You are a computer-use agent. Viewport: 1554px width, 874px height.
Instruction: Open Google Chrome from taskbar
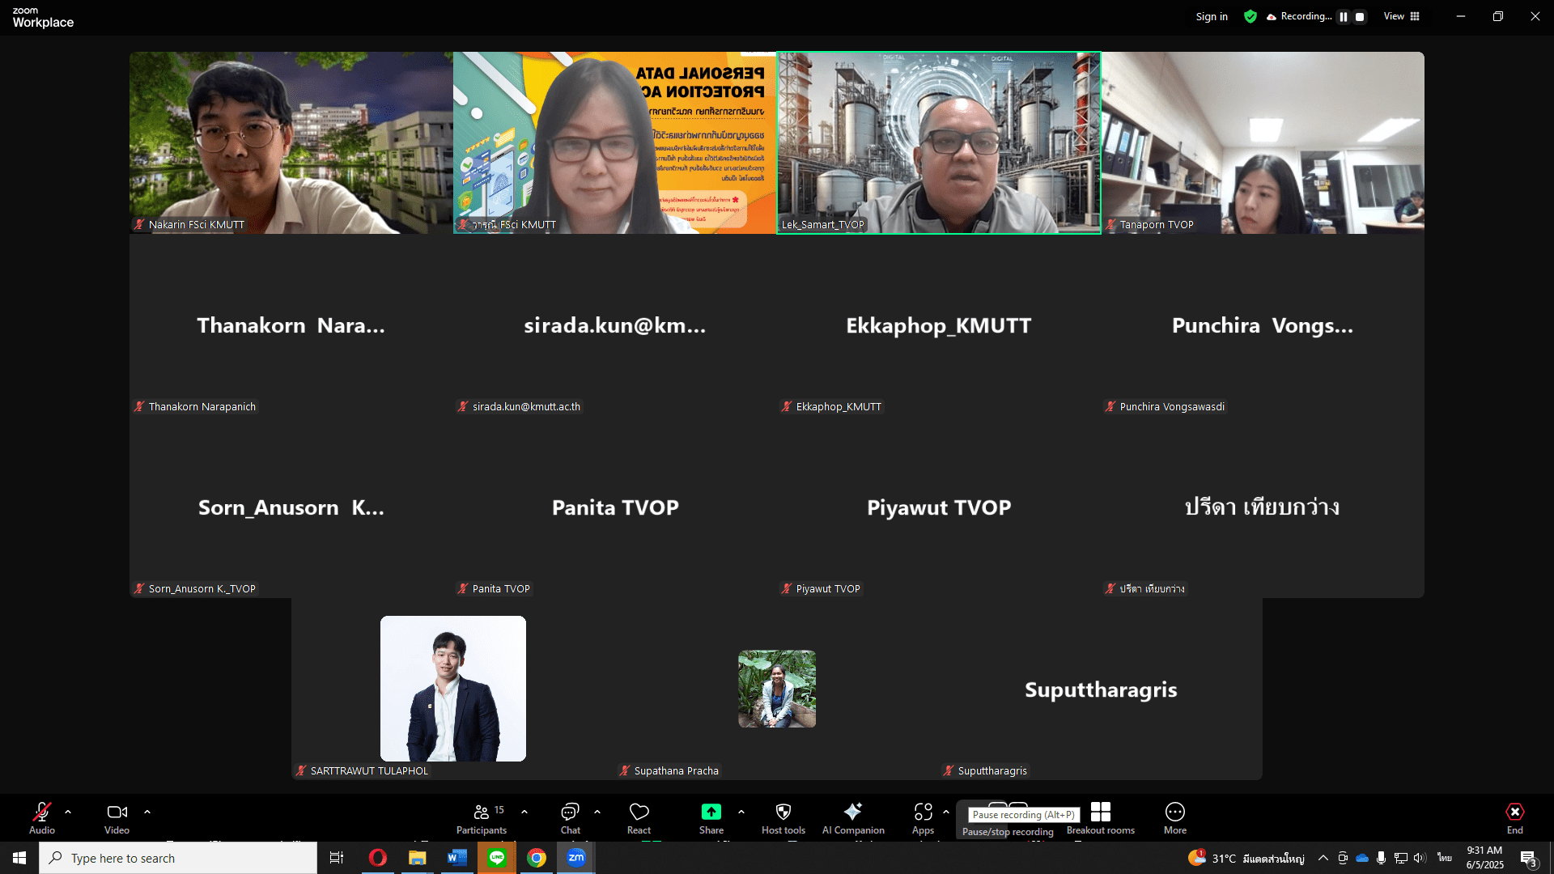click(536, 858)
